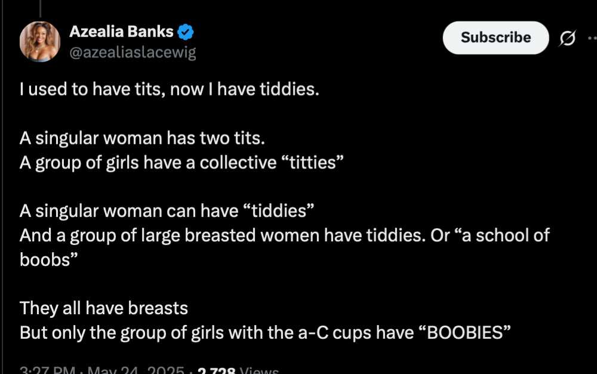597x374 pixels.
Task: Click the vertical thread connector line above avatar
Action: pyautogui.click(x=40, y=8)
